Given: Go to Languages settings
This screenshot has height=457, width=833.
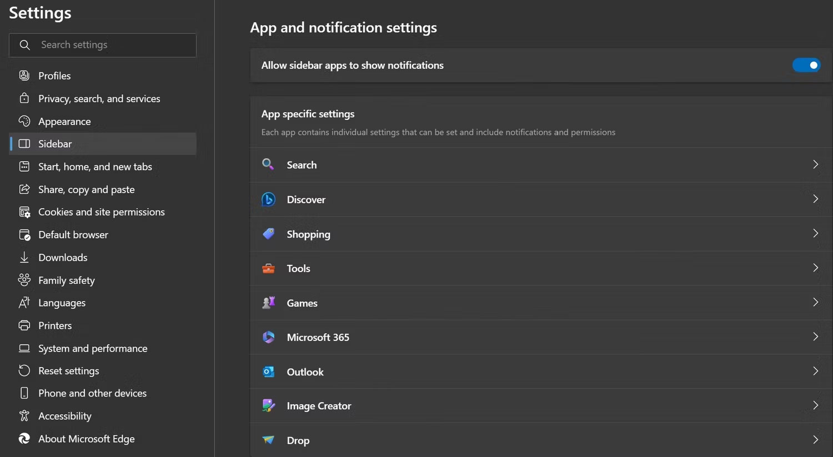Looking at the screenshot, I should [103, 303].
